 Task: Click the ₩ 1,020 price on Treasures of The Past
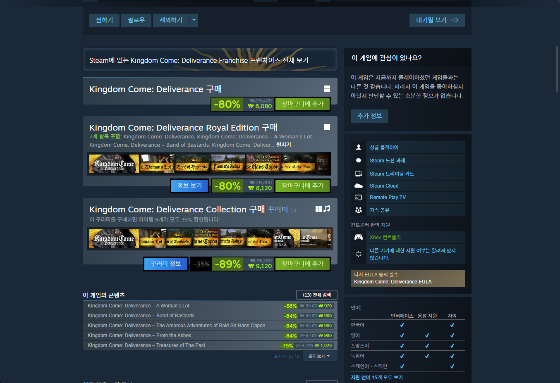[x=323, y=346]
